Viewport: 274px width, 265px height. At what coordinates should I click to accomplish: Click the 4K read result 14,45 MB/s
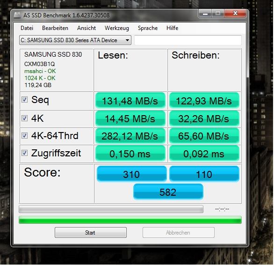130,118
